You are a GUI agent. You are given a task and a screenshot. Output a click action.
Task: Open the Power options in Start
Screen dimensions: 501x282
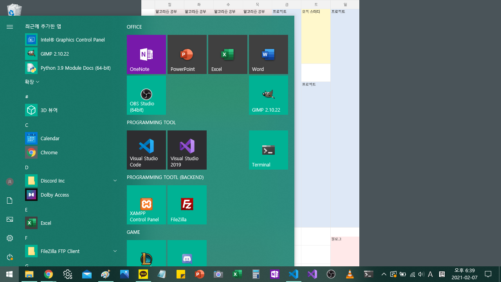click(10, 257)
